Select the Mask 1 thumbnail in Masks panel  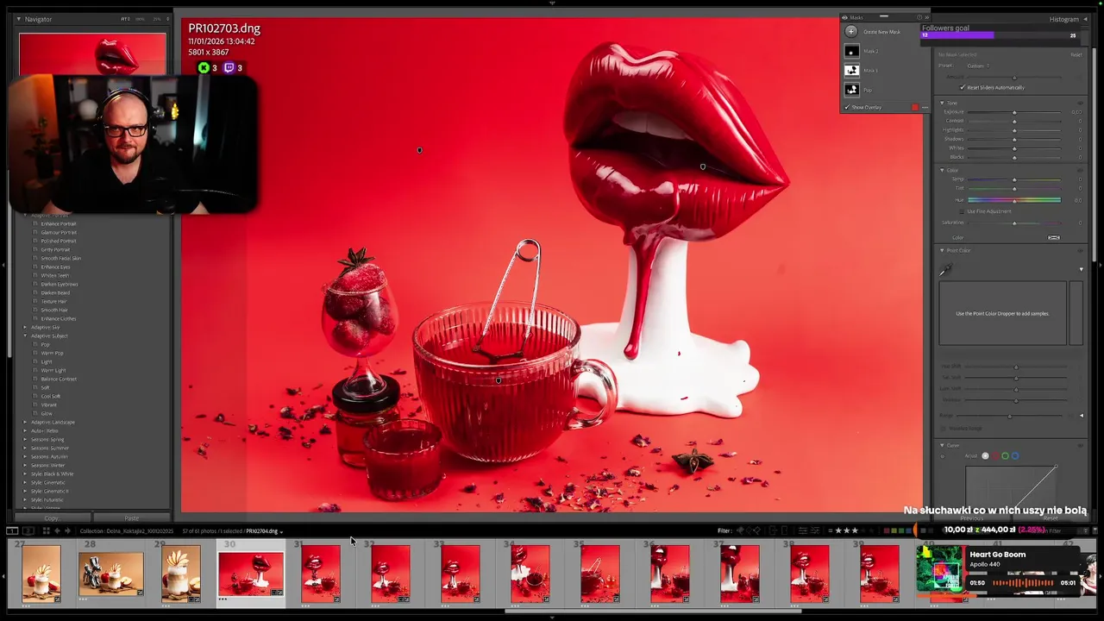(x=851, y=71)
